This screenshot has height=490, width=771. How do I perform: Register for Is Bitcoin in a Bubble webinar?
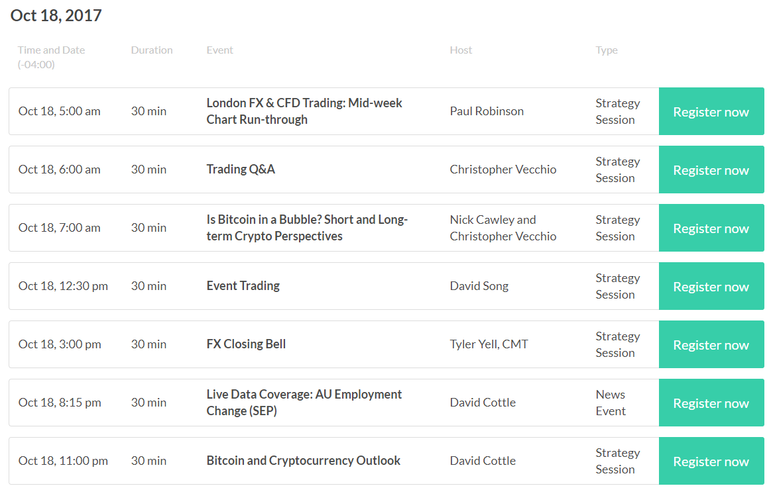pos(711,228)
